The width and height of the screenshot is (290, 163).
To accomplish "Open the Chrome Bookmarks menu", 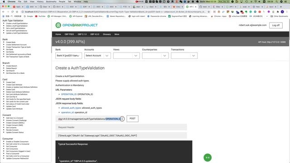I will click(51, 1).
